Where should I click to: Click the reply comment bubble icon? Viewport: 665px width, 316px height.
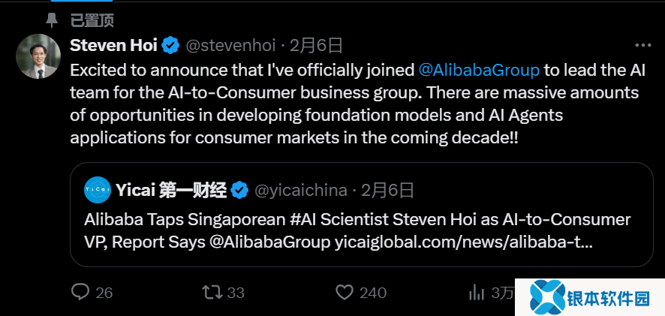80,292
